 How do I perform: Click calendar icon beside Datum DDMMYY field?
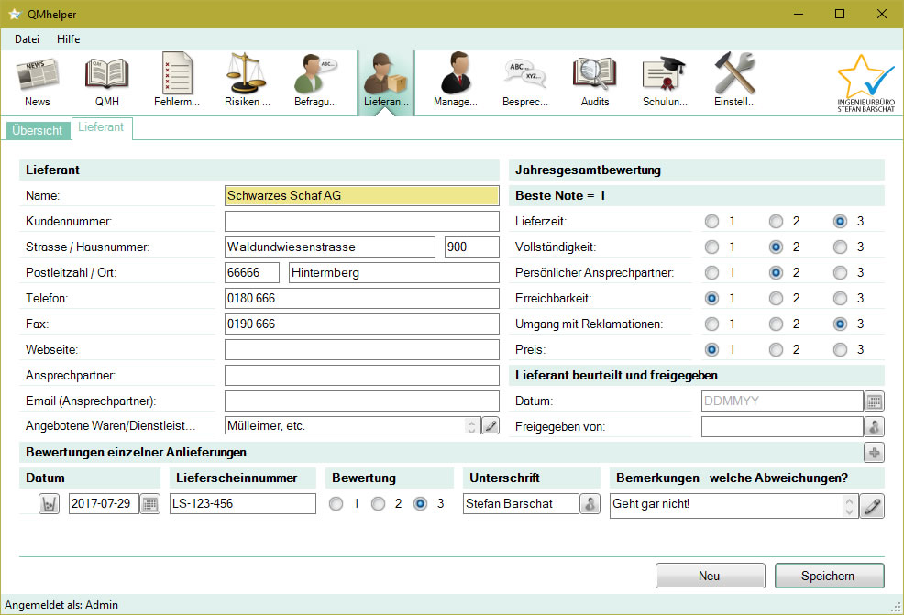875,401
